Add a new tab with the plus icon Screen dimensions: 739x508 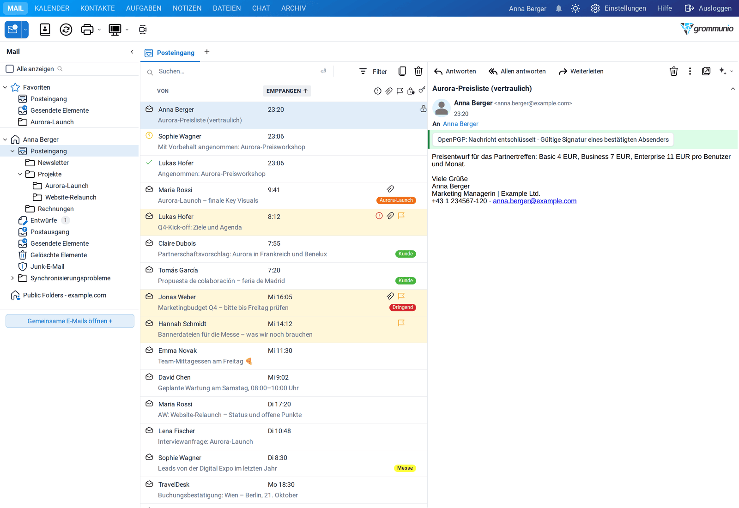coord(207,52)
